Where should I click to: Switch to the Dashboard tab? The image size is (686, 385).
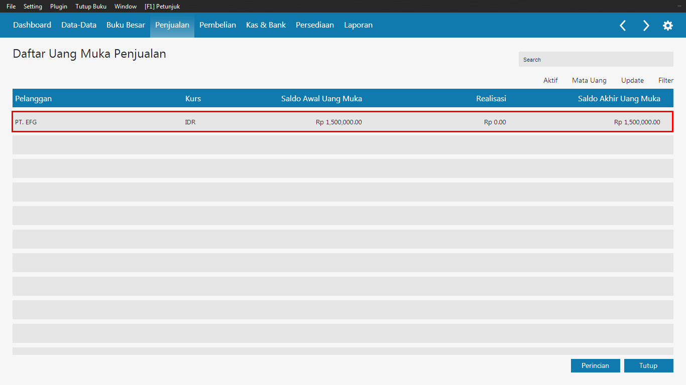[x=32, y=25]
